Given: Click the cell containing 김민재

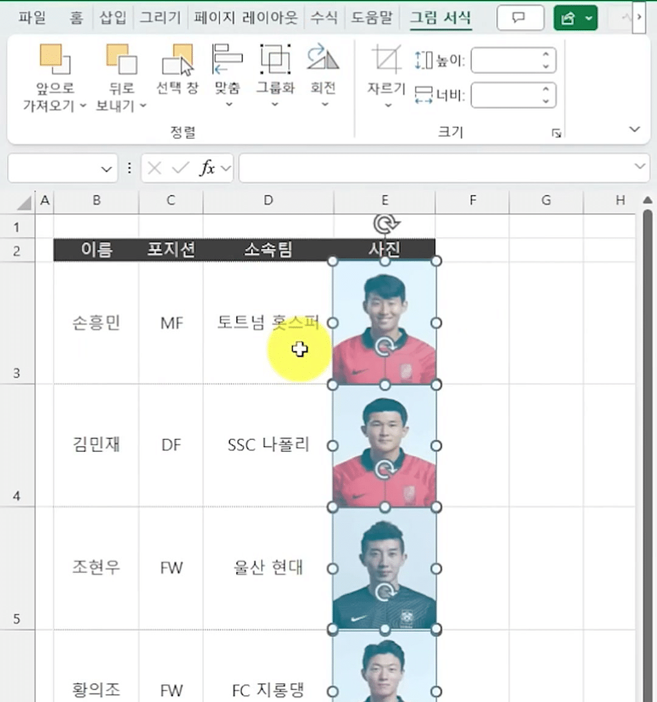Looking at the screenshot, I should [x=96, y=445].
